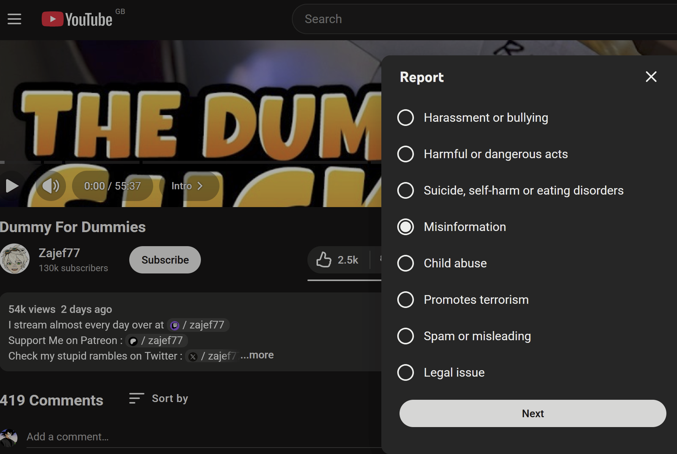Image resolution: width=677 pixels, height=454 pixels.
Task: Click the "54k views 2 days ago" text
Action: coord(60,309)
